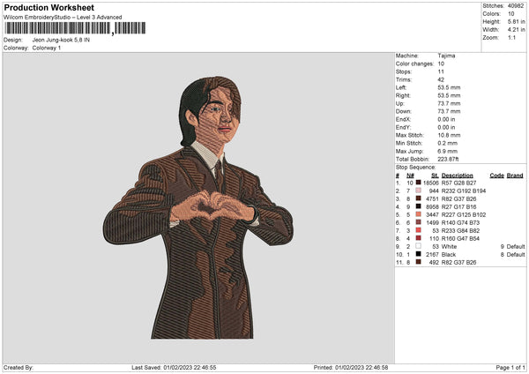Click the Color changes label
Image resolution: width=529 pixels, height=374 pixels.
[414, 64]
